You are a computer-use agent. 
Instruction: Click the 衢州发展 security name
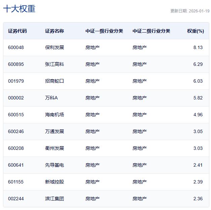point(54,148)
